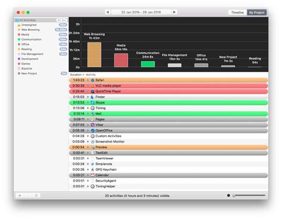
Task: Expand the Screenshot Monitor disclosure triangle
Action: click(x=88, y=142)
